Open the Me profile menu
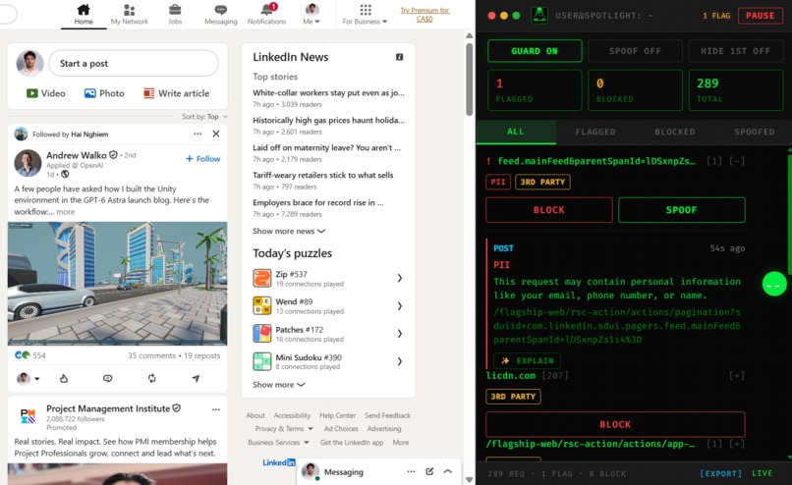 pos(311,14)
